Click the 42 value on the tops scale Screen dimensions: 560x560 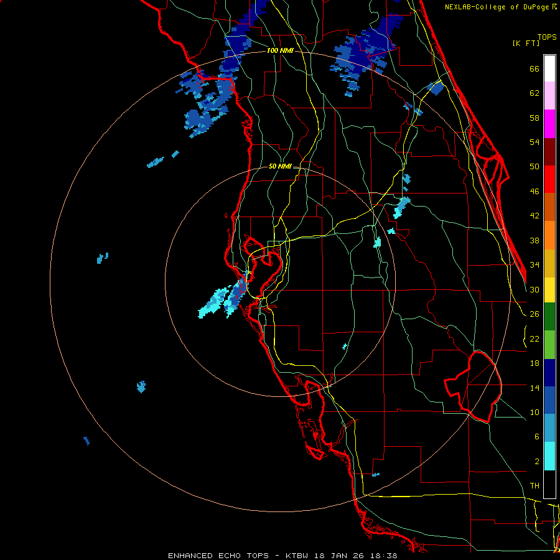pos(534,216)
